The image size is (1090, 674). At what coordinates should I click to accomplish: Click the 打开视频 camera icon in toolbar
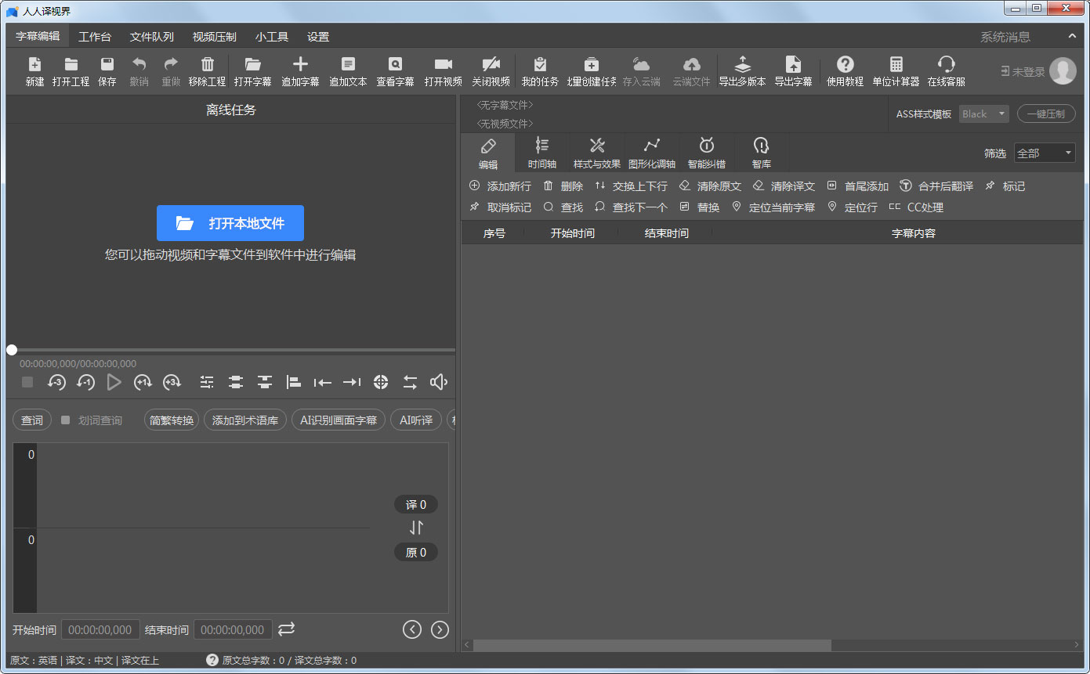(444, 65)
